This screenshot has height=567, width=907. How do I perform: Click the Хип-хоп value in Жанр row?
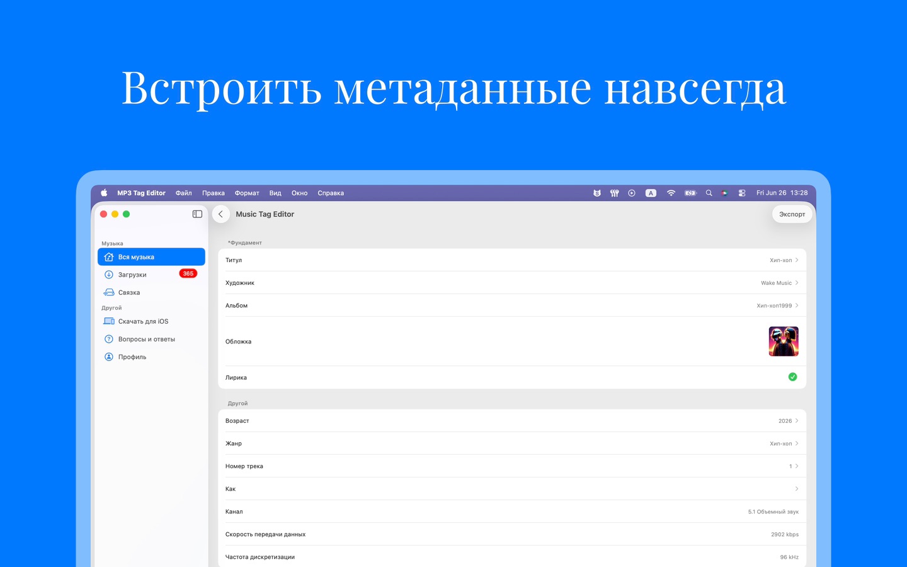pyautogui.click(x=780, y=444)
